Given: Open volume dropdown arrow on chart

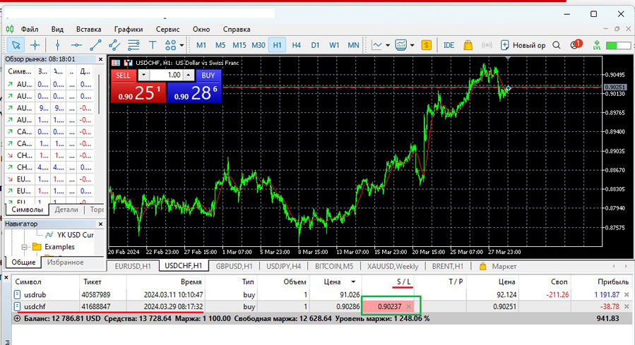Looking at the screenshot, I should pos(143,75).
